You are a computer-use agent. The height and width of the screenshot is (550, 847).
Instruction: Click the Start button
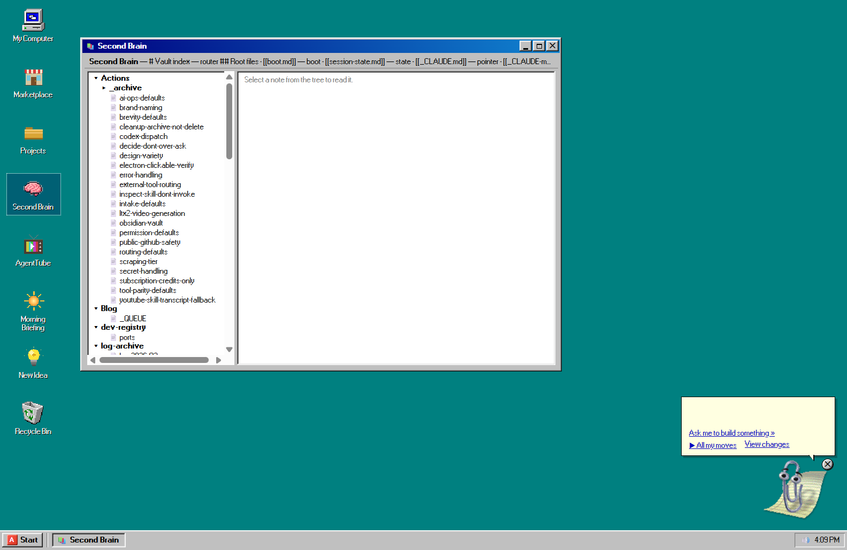[22, 540]
